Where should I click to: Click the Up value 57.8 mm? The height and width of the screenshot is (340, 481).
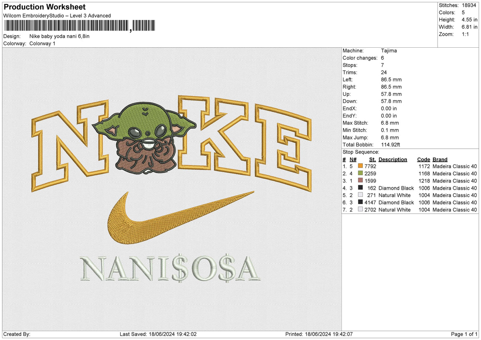click(391, 94)
